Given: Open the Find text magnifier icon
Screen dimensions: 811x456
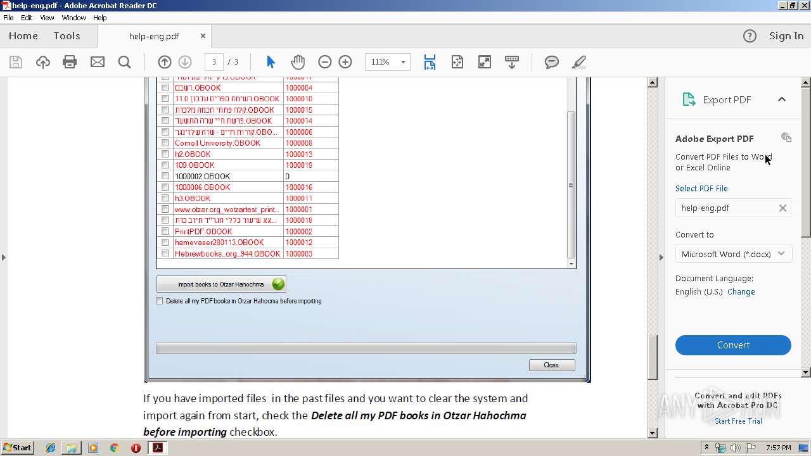Looking at the screenshot, I should 124,62.
